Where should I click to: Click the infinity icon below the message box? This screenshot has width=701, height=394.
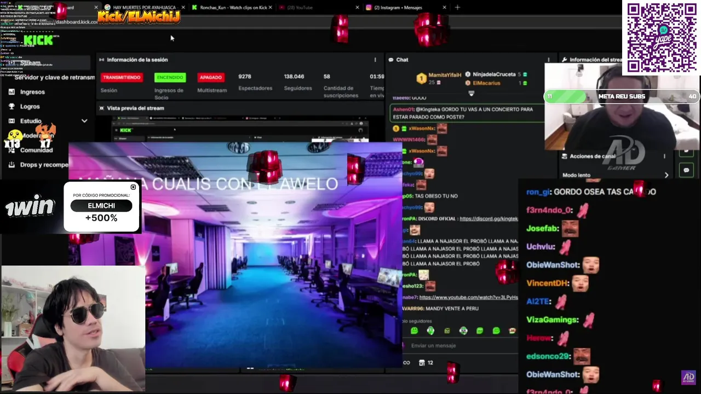click(x=406, y=363)
